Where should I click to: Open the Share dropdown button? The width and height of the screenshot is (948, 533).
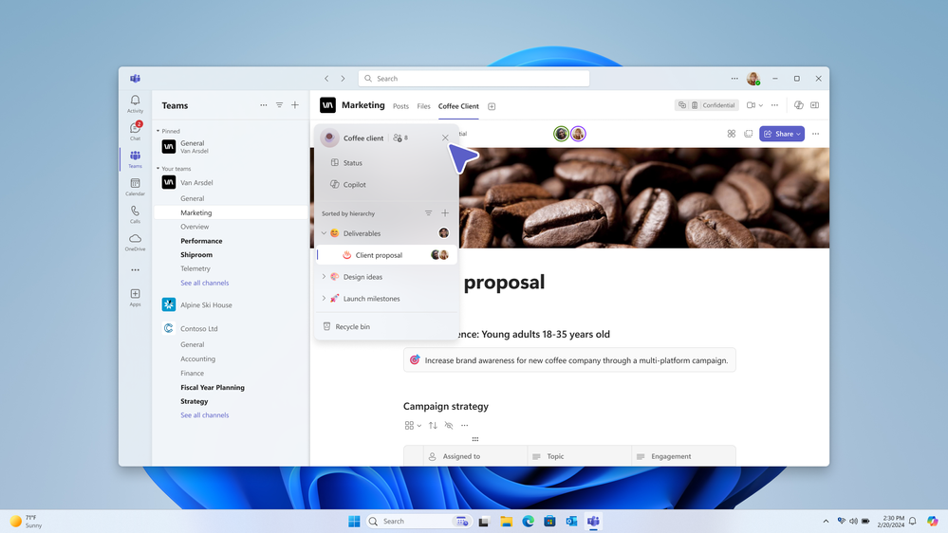[x=782, y=134]
